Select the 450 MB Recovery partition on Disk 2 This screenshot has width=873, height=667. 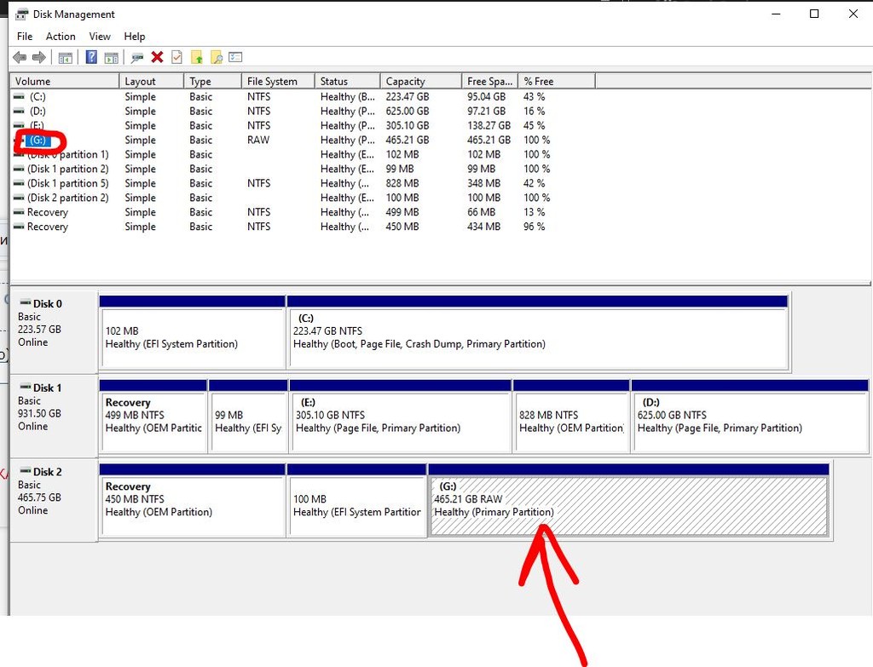click(192, 500)
